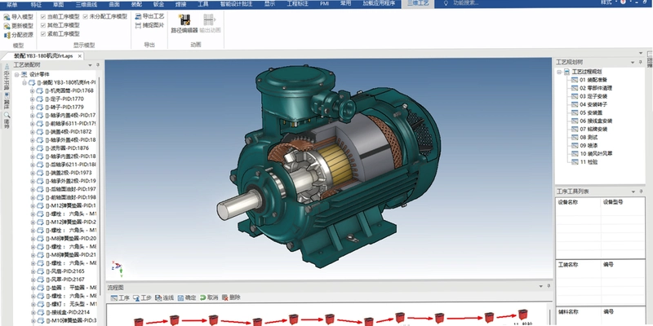Select the 10 装风叶风罩 process step
The height and width of the screenshot is (326, 653).
pyautogui.click(x=596, y=154)
